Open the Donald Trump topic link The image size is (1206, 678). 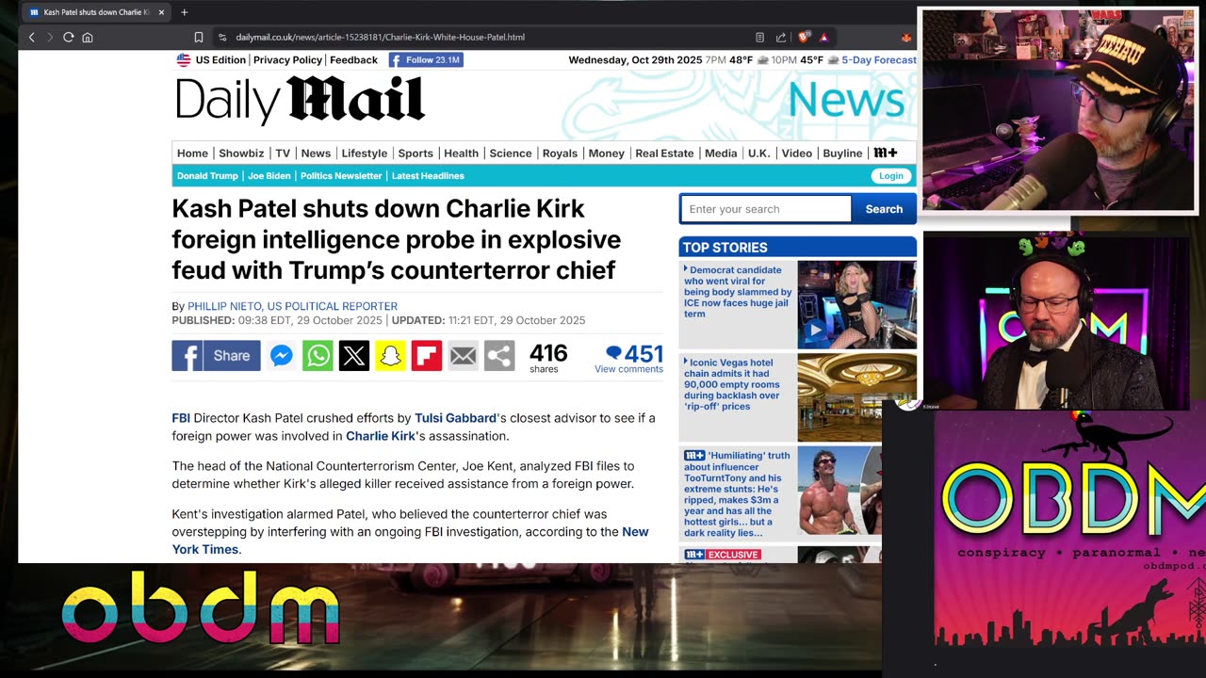pos(207,176)
